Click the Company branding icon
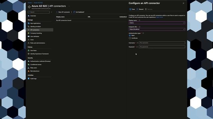Viewport: 213px width, 119px height. (x=29, y=33)
